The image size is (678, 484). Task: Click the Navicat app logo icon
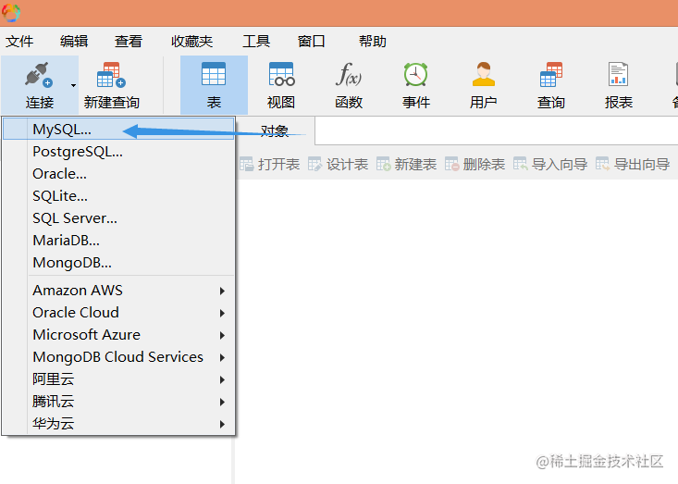click(x=11, y=13)
